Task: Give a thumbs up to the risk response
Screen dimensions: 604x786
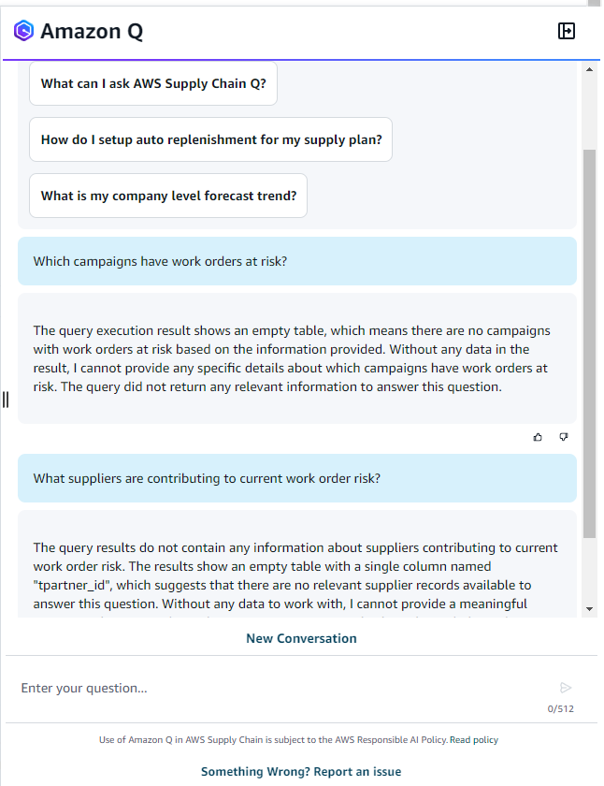Action: click(538, 436)
